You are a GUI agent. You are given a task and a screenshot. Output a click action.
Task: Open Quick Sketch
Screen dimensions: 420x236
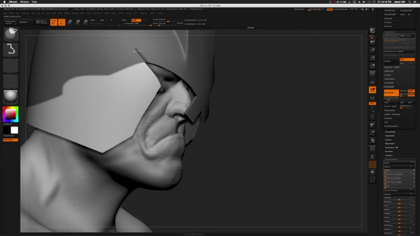click(x=42, y=22)
